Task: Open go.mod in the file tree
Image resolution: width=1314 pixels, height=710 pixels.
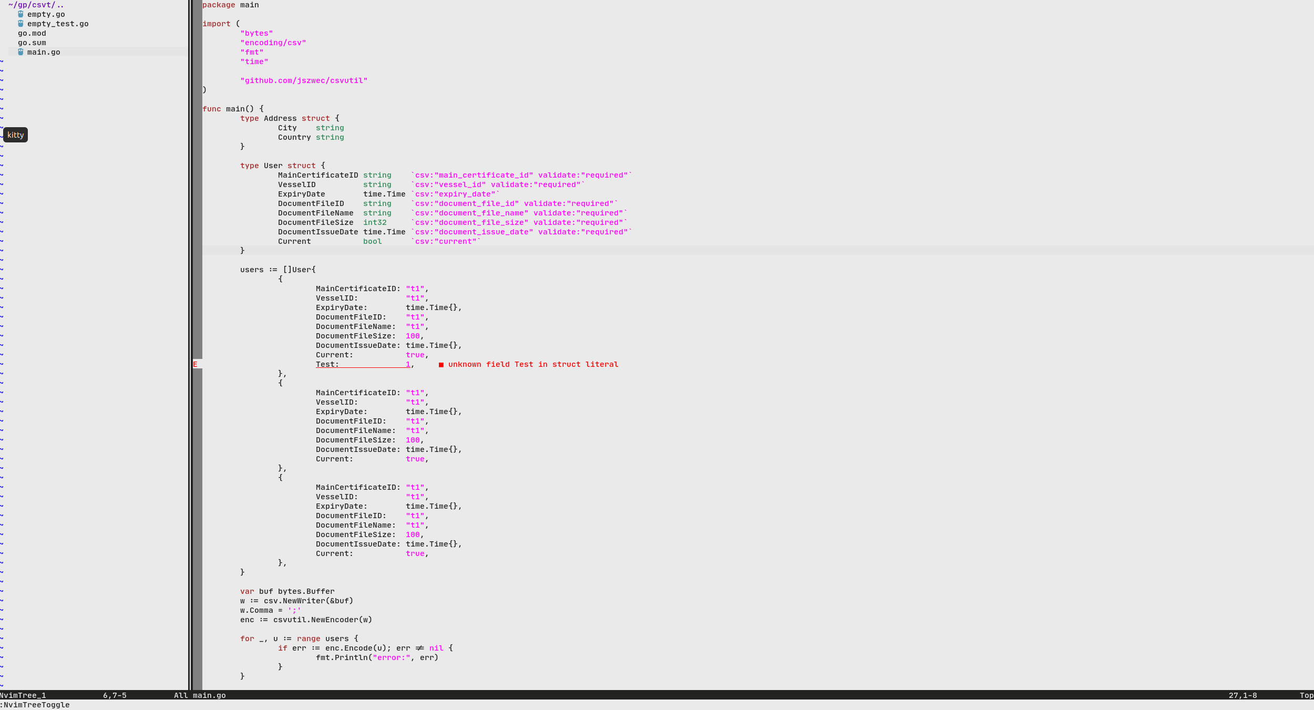Action: click(32, 33)
